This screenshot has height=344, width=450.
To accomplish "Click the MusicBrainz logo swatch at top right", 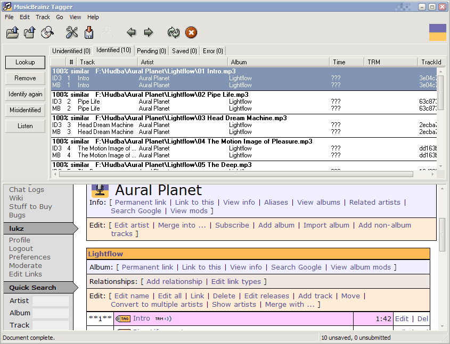I will (x=438, y=32).
